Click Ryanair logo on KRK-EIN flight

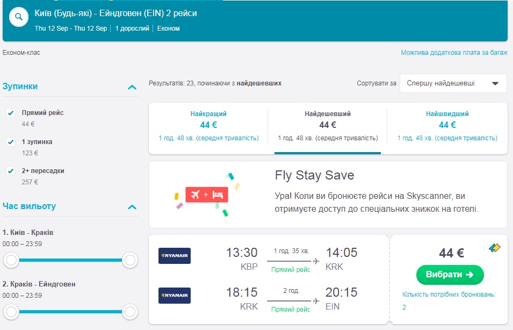(x=175, y=296)
